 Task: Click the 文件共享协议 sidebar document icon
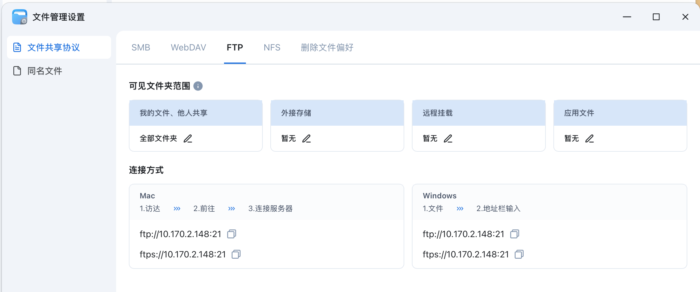pos(17,47)
